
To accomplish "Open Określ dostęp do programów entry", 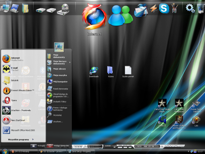I will click(59, 95).
